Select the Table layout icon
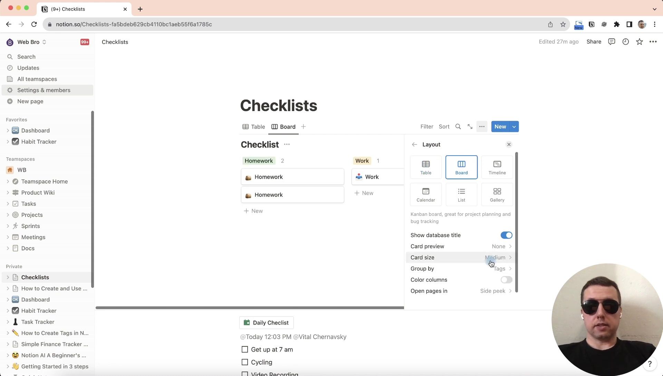This screenshot has width=663, height=376. click(426, 167)
